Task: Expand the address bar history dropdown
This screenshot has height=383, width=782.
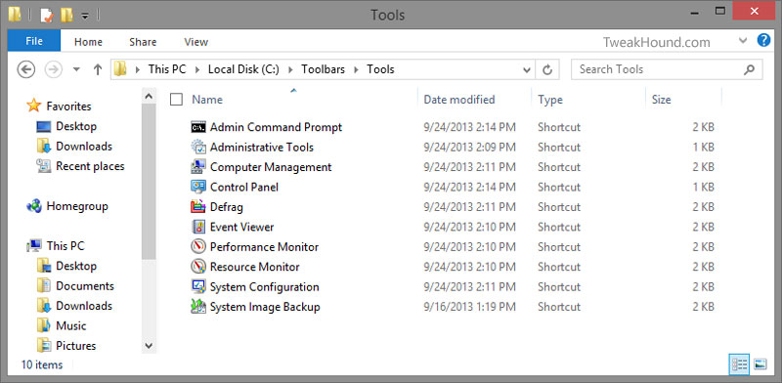Action: pos(527,69)
